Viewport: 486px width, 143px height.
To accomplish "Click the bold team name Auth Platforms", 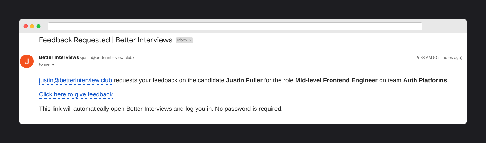I will point(425,80).
